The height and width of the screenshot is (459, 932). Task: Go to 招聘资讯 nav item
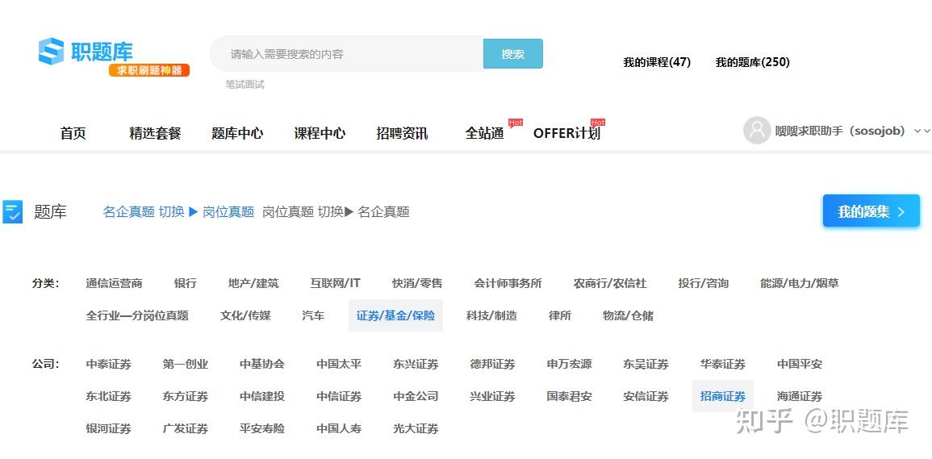tap(402, 133)
